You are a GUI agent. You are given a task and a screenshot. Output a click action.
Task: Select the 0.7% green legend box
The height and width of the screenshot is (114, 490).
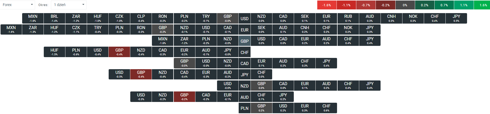point(444,5)
